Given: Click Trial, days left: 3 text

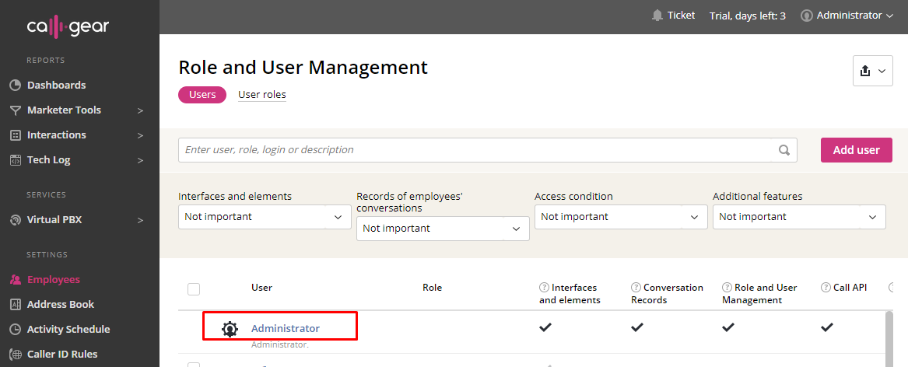Looking at the screenshot, I should coord(748,16).
